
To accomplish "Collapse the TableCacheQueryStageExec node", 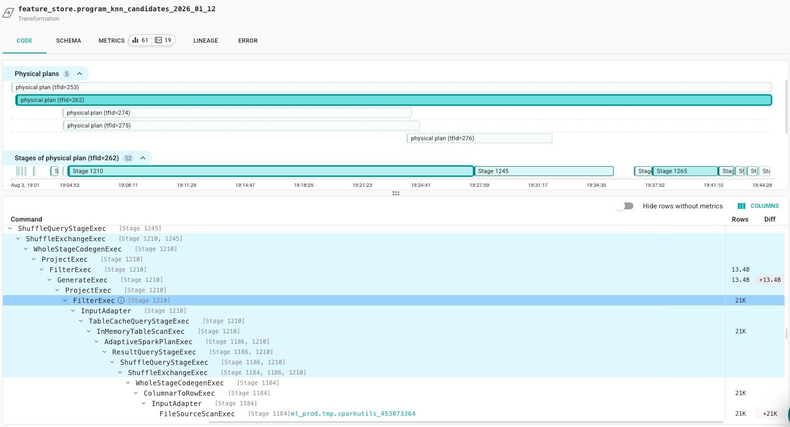I will click(x=81, y=321).
